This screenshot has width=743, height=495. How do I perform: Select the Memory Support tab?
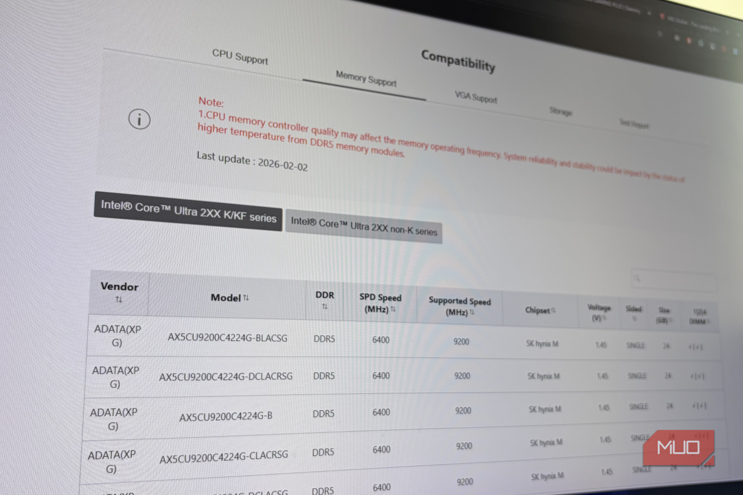tap(366, 79)
